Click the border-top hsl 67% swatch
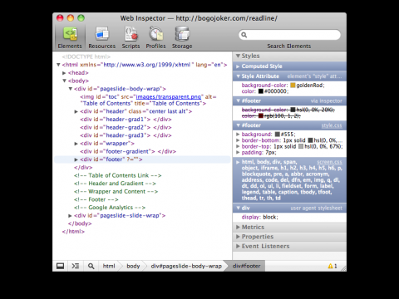This screenshot has width=399, height=299. pyautogui.click(x=301, y=146)
